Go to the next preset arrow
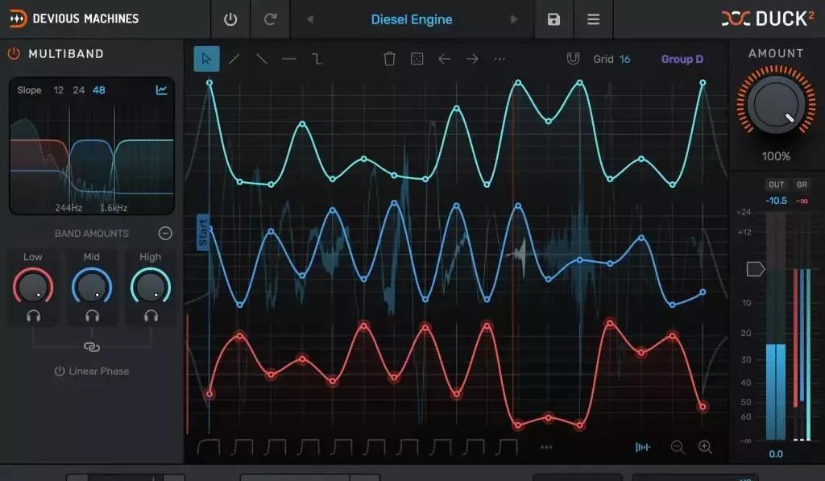Viewport: 825px width, 481px height. 514,19
